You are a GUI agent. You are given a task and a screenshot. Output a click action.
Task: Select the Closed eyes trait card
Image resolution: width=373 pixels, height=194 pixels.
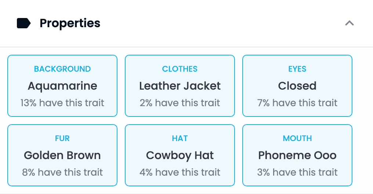click(297, 86)
